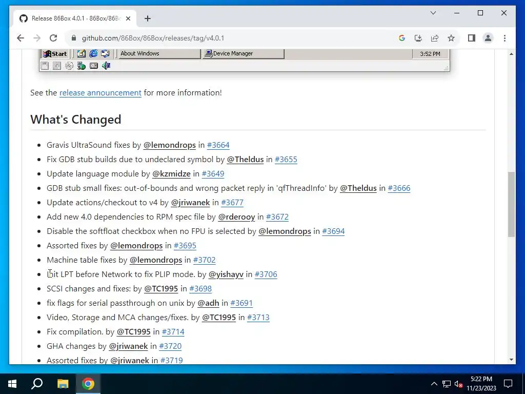The image size is (525, 394).
Task: Bookmark this tab with the star
Action: point(451,38)
